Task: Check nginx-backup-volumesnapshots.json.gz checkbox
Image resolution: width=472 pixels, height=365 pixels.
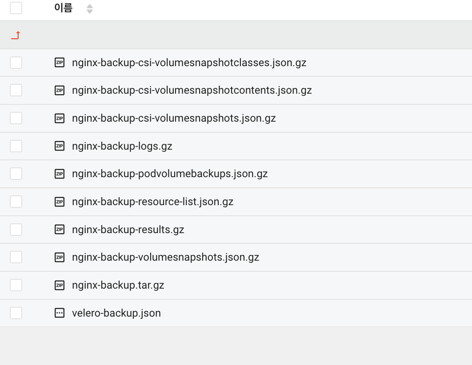Action: (x=16, y=258)
